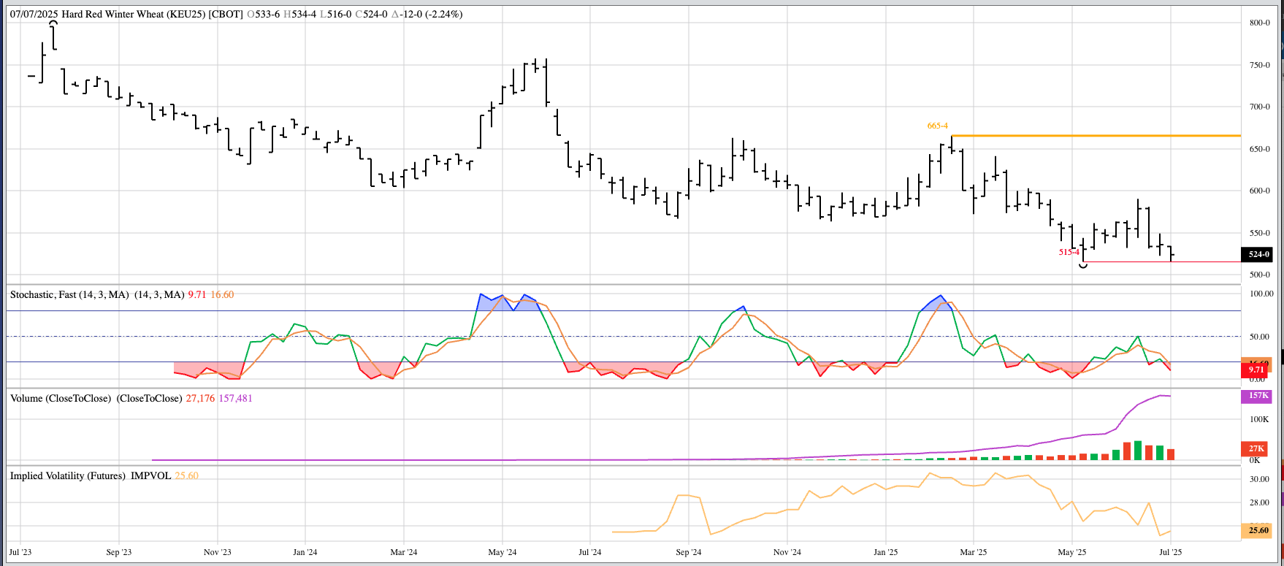Click the divider between price and stochastic panes
This screenshot has height=566, width=1284.
[x=621, y=284]
